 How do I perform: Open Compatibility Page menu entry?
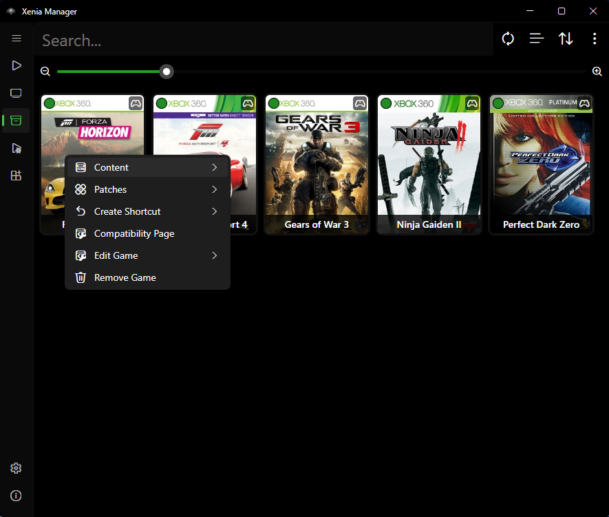click(147, 233)
